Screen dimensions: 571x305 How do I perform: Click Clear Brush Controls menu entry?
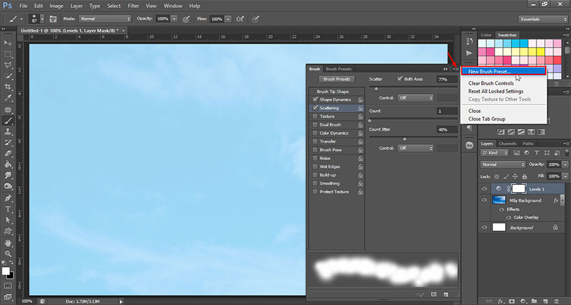pos(491,84)
